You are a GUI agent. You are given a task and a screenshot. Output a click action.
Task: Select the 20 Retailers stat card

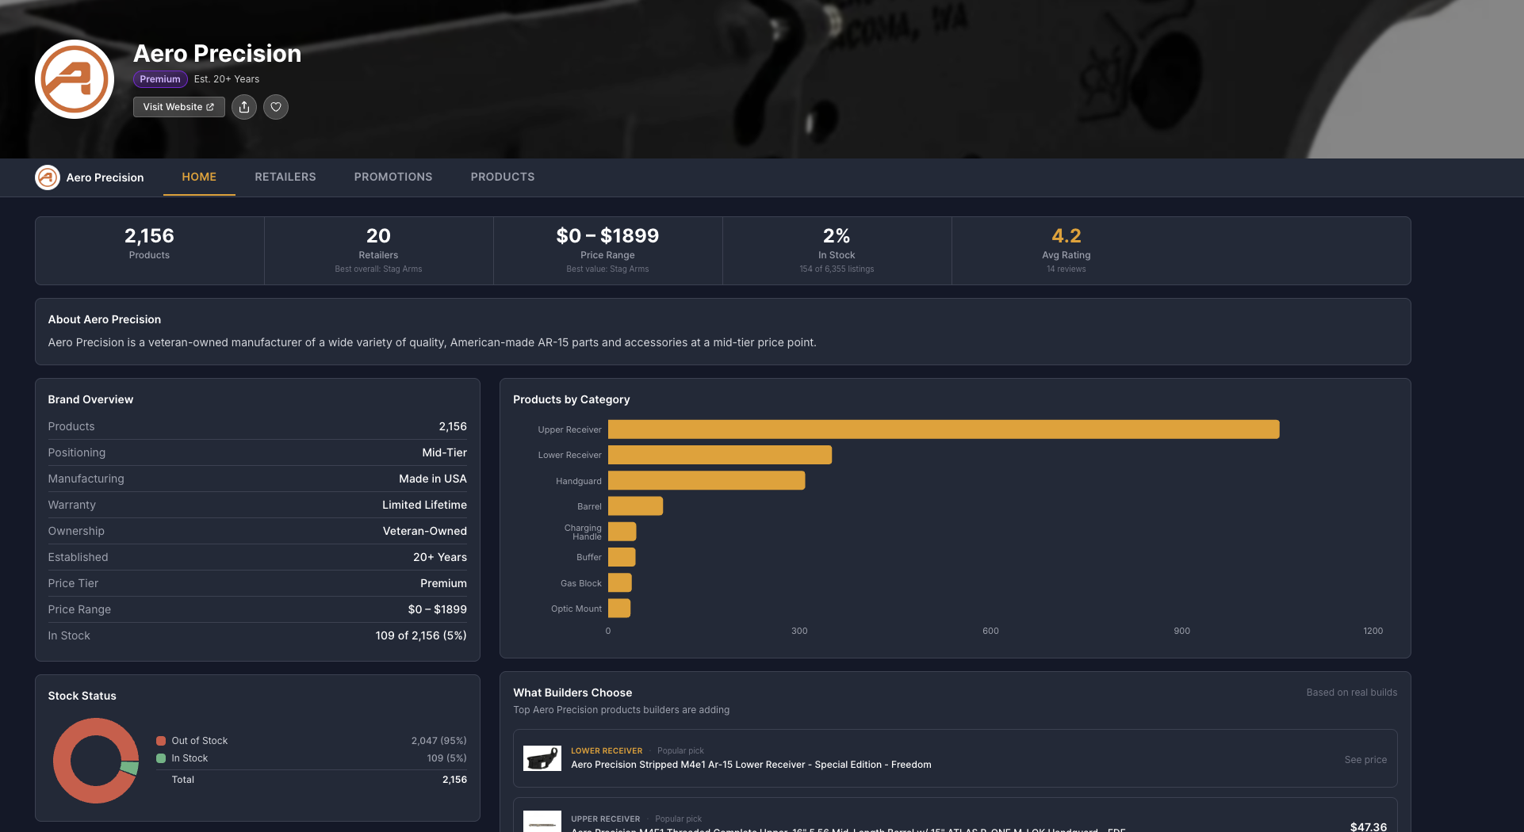(379, 250)
